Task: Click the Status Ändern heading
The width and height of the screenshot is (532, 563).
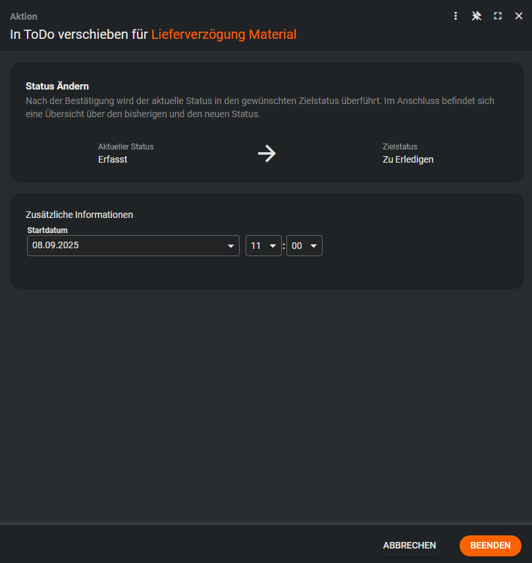Action: [x=57, y=86]
